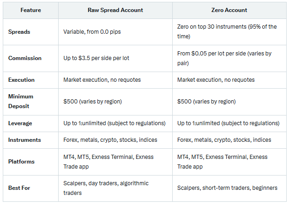Select Zero Account's "Forex, metals, crypto" instruments cell
The width and height of the screenshot is (289, 206).
(x=224, y=140)
